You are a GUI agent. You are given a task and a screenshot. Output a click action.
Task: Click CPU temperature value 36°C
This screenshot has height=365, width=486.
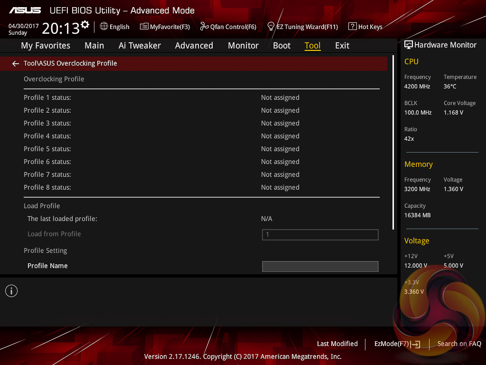(x=450, y=86)
